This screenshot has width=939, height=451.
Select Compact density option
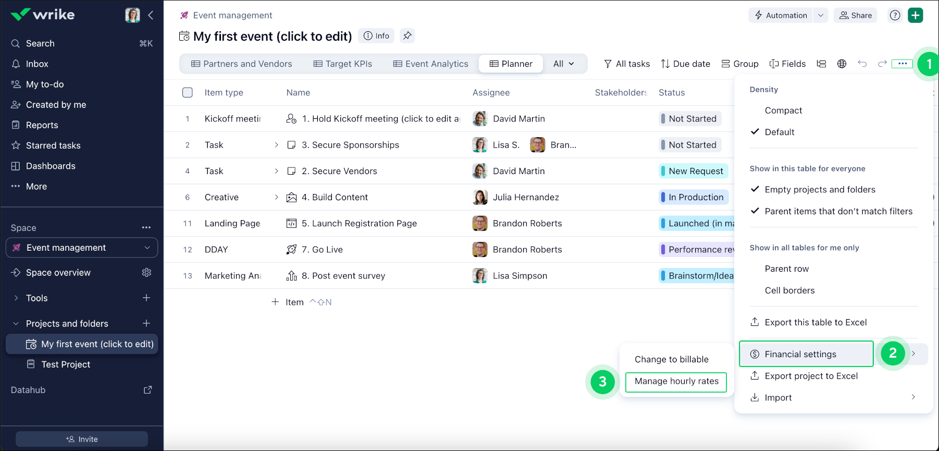[x=783, y=111]
